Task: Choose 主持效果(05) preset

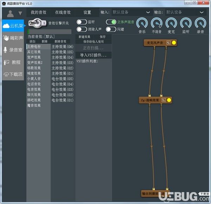Action: pyautogui.click(x=63, y=52)
